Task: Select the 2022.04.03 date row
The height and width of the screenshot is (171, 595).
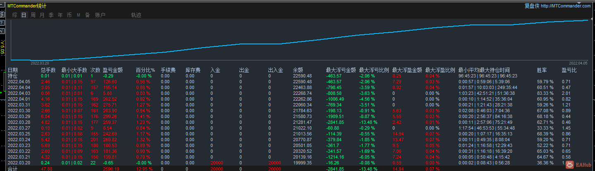Action: [19, 93]
